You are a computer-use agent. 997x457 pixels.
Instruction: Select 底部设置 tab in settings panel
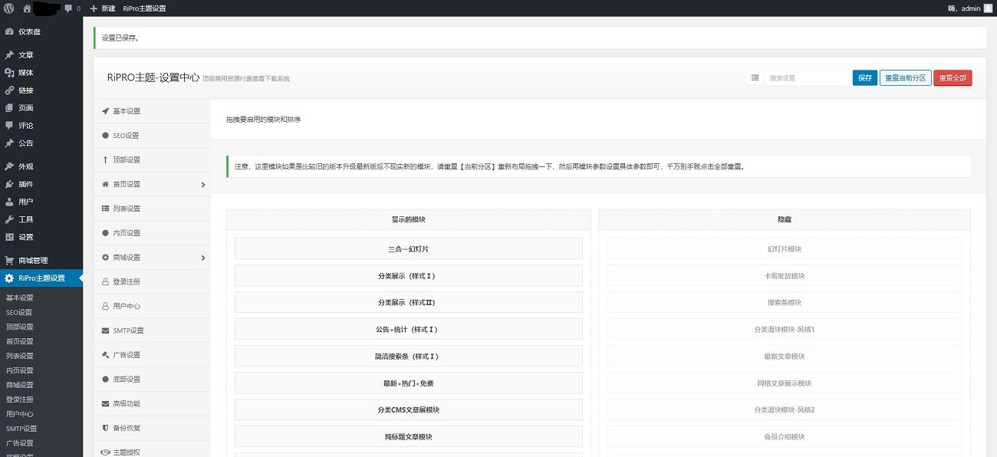[x=152, y=380]
